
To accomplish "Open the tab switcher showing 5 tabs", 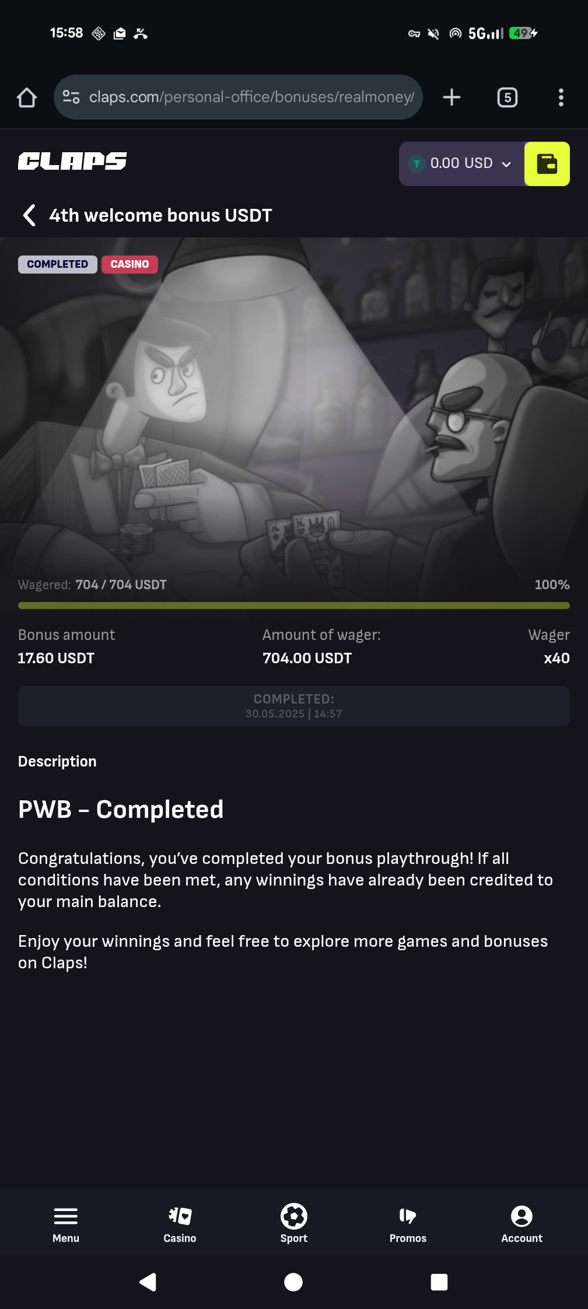I will (x=507, y=97).
